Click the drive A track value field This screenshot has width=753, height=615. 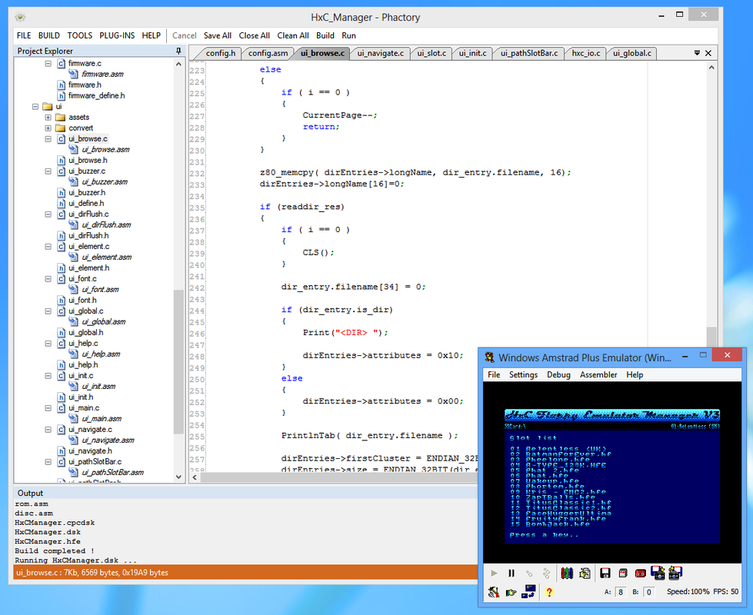pos(621,592)
